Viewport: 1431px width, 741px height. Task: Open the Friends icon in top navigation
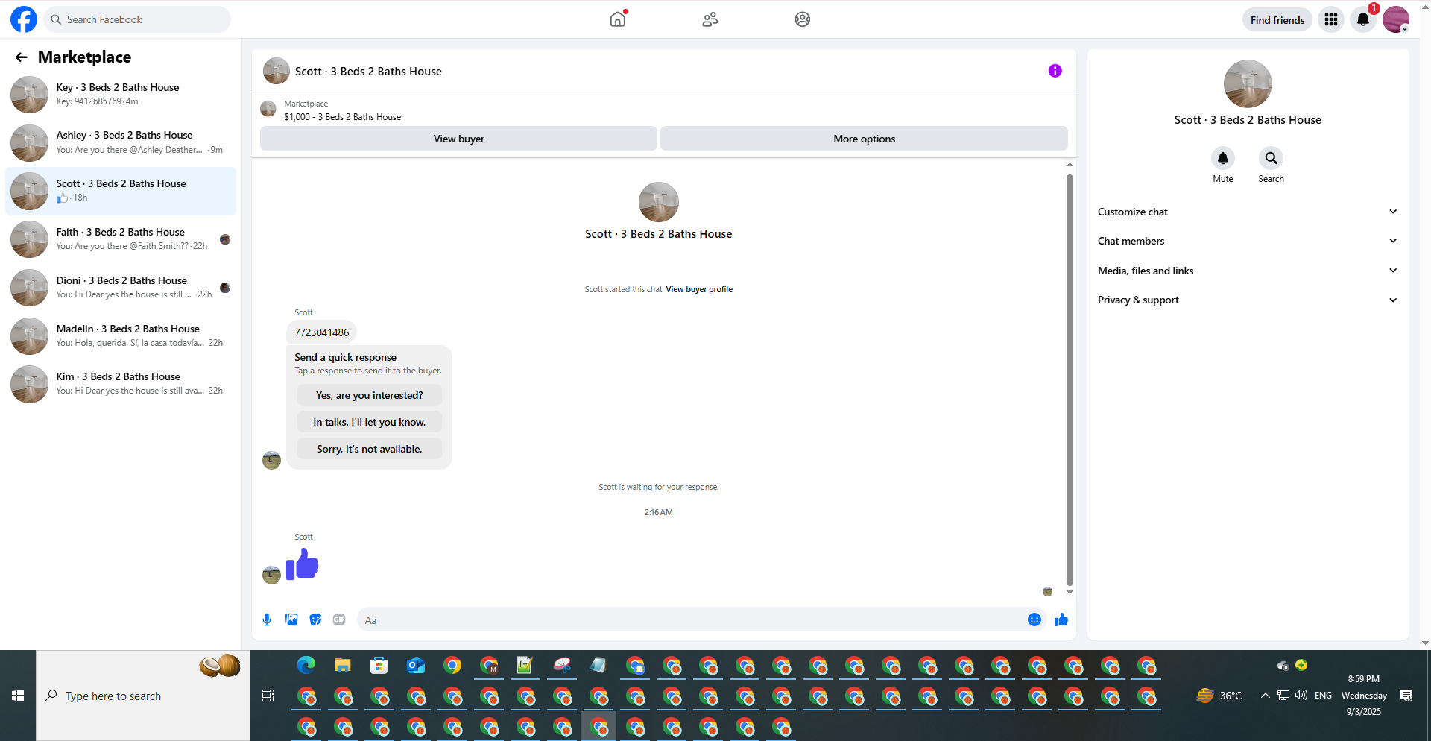[710, 19]
